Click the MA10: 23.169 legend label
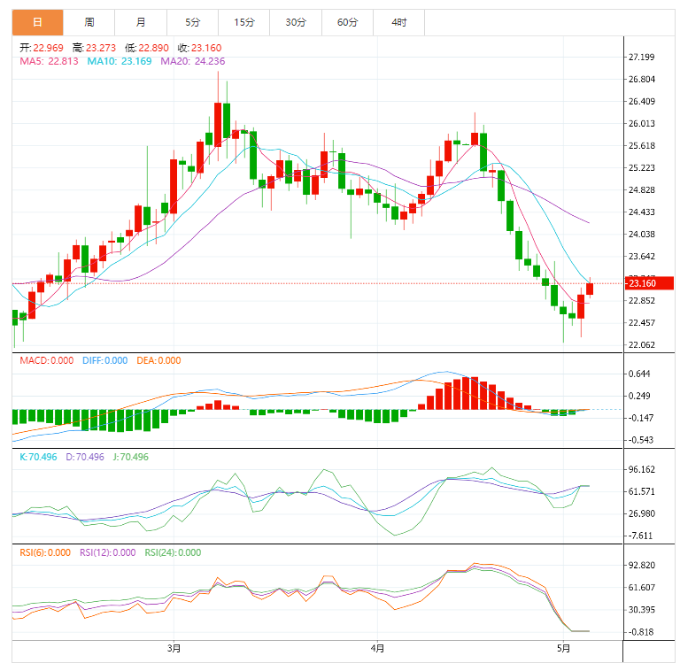 [x=120, y=61]
